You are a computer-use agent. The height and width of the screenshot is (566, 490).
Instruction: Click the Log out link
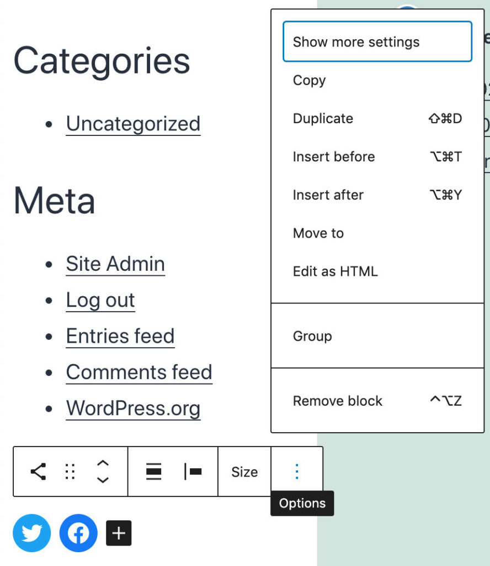point(100,300)
